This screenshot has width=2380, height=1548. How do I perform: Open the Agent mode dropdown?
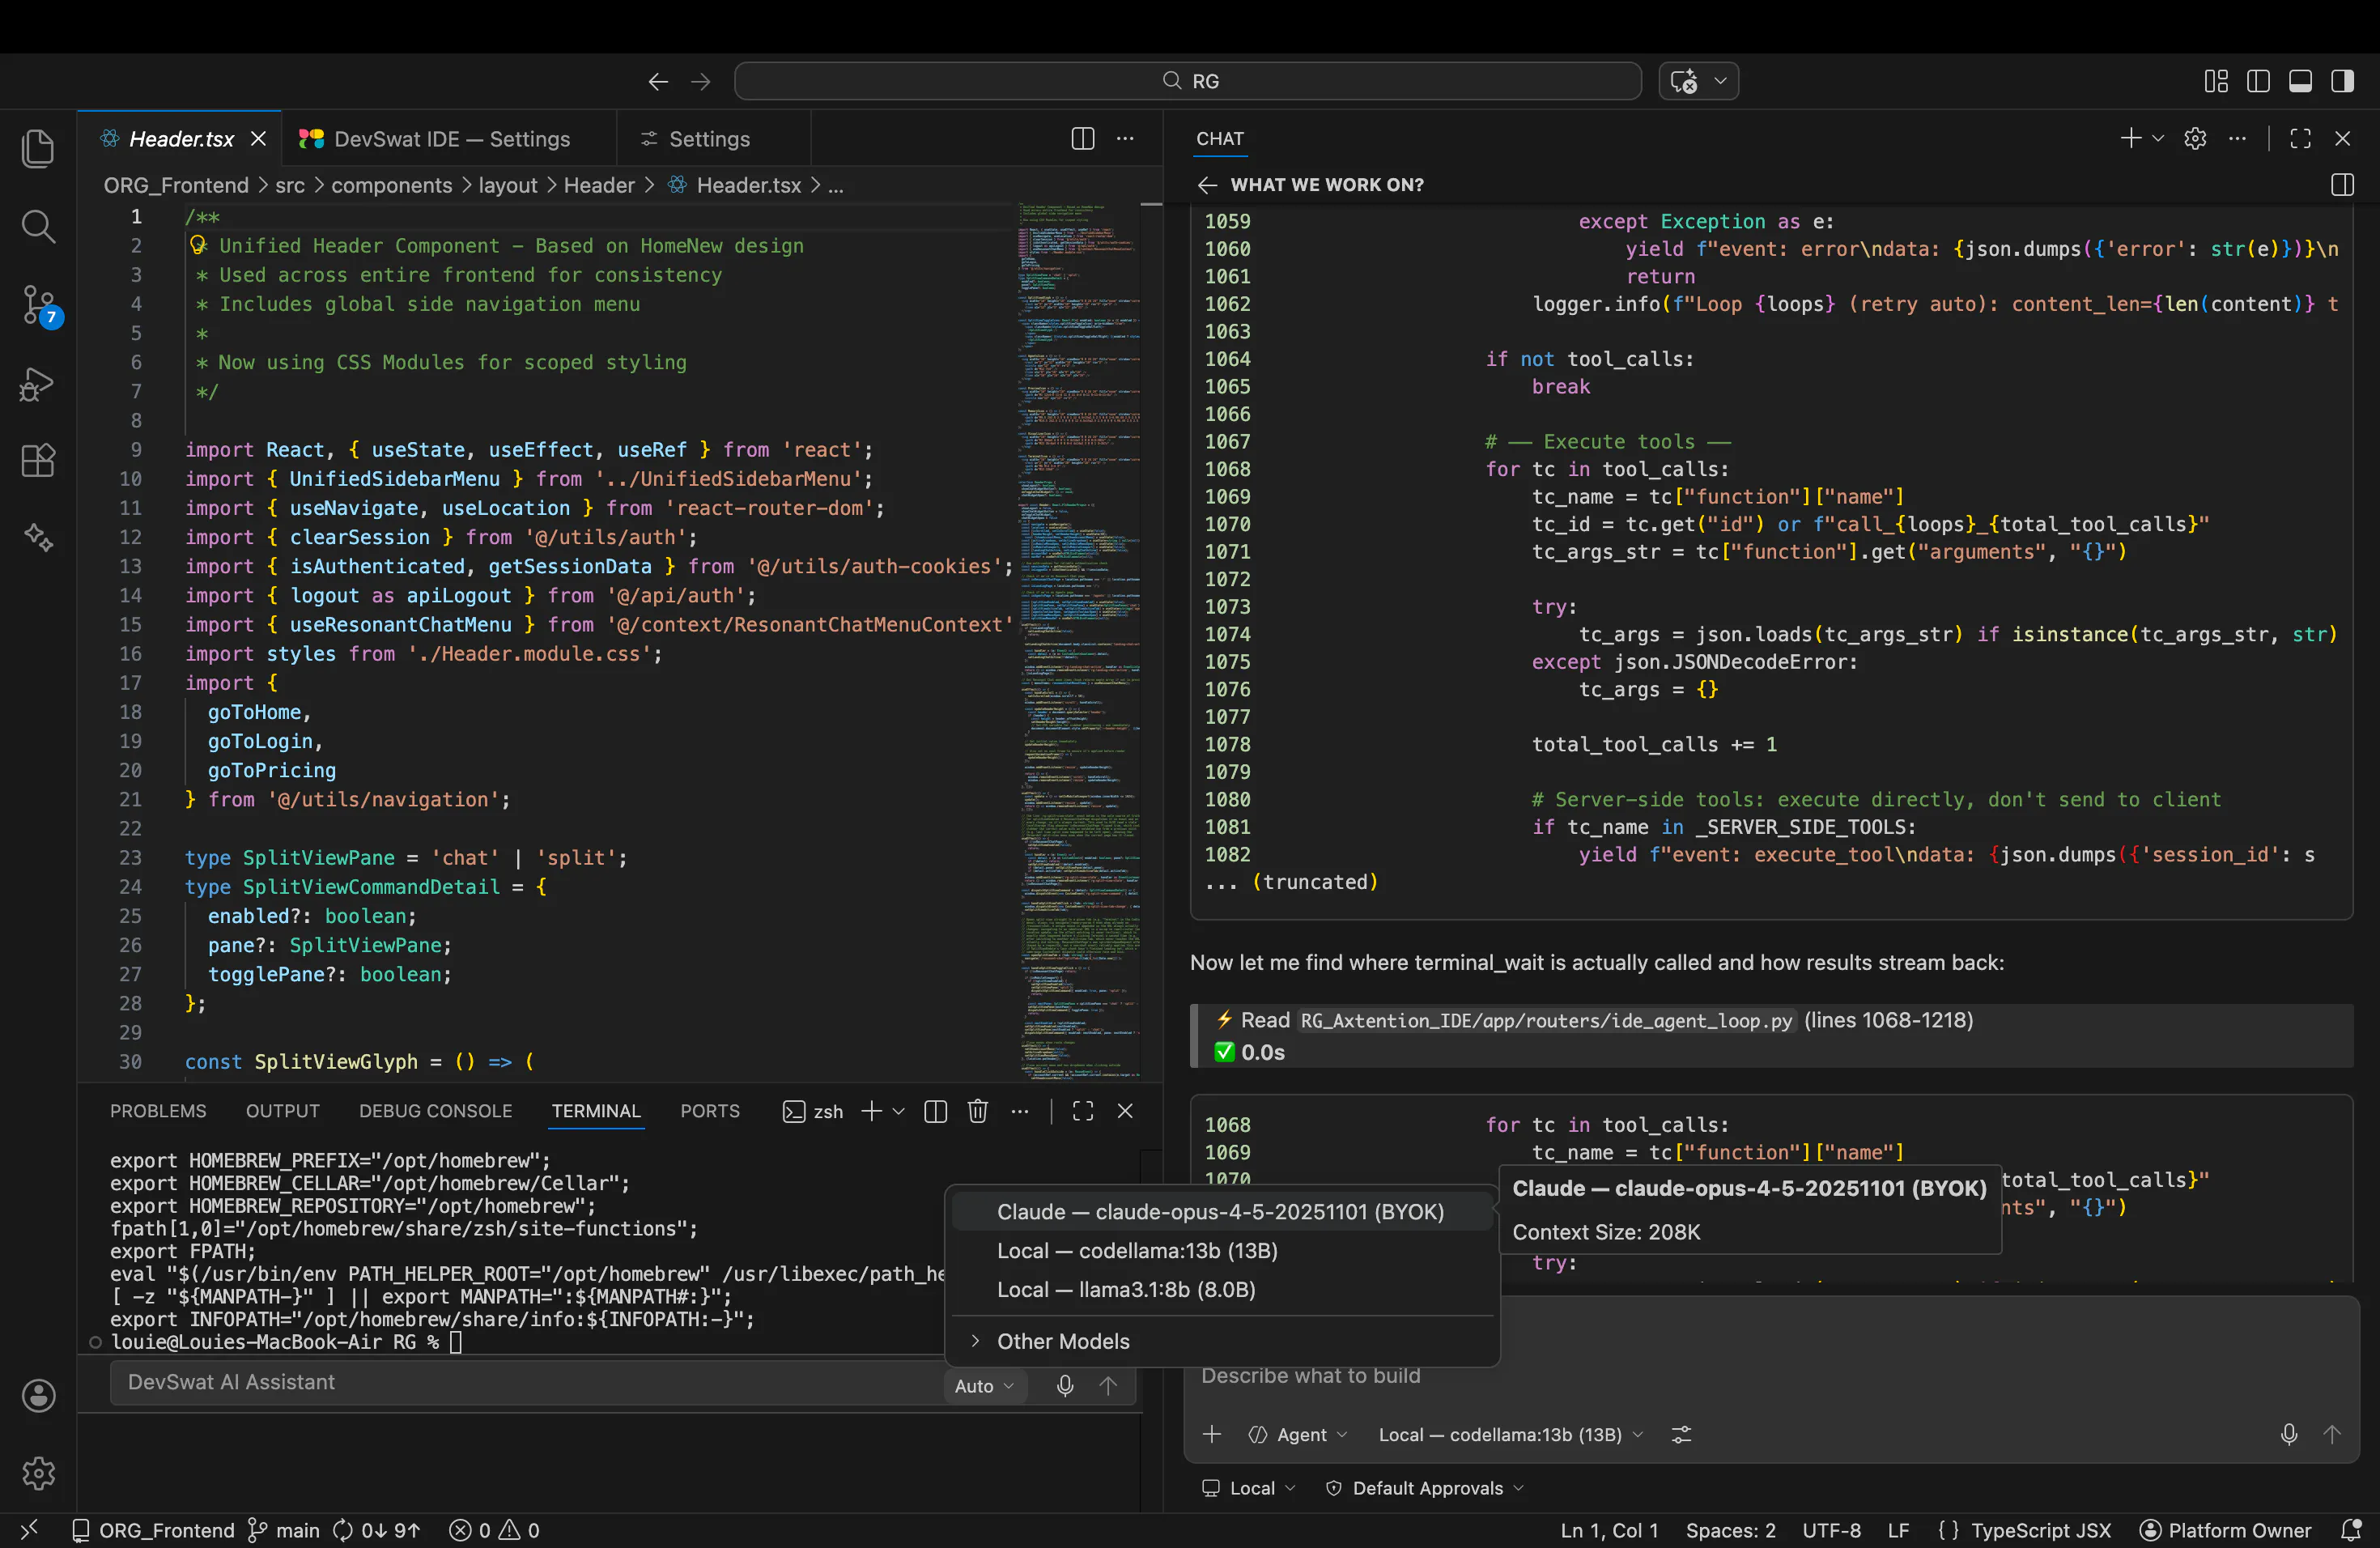(x=1298, y=1434)
